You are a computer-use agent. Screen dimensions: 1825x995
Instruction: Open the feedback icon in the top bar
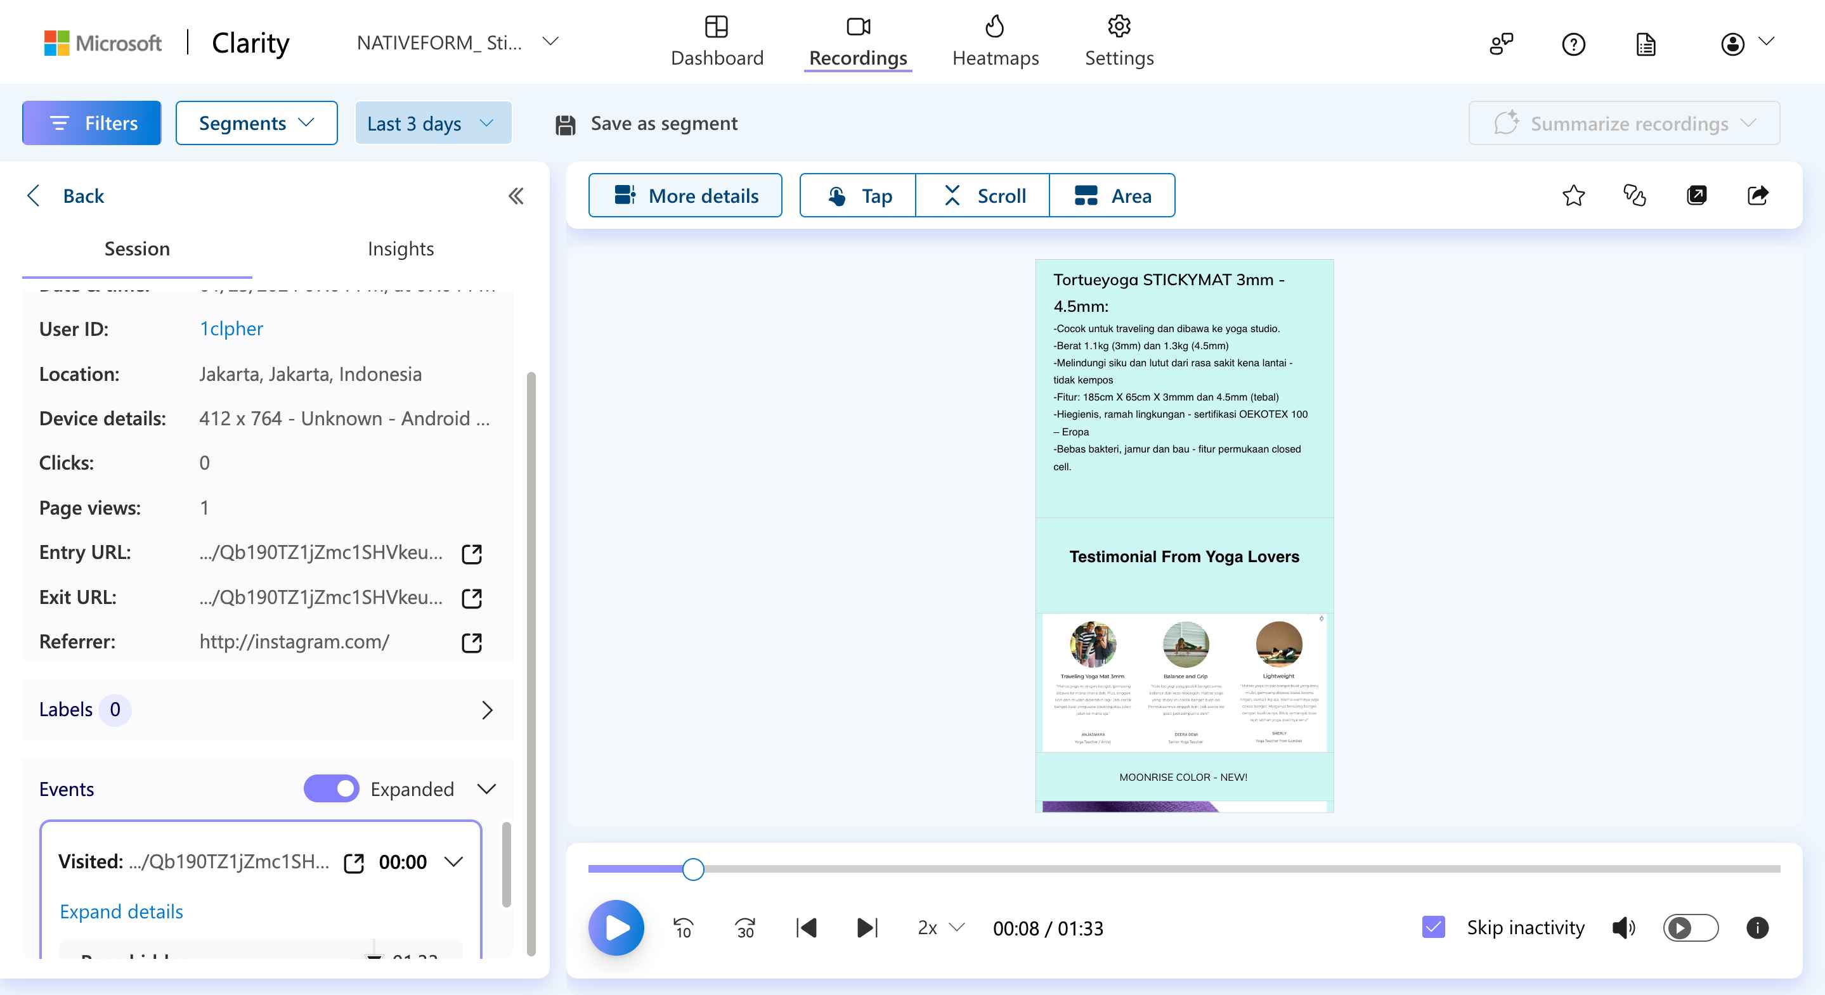pos(1501,44)
